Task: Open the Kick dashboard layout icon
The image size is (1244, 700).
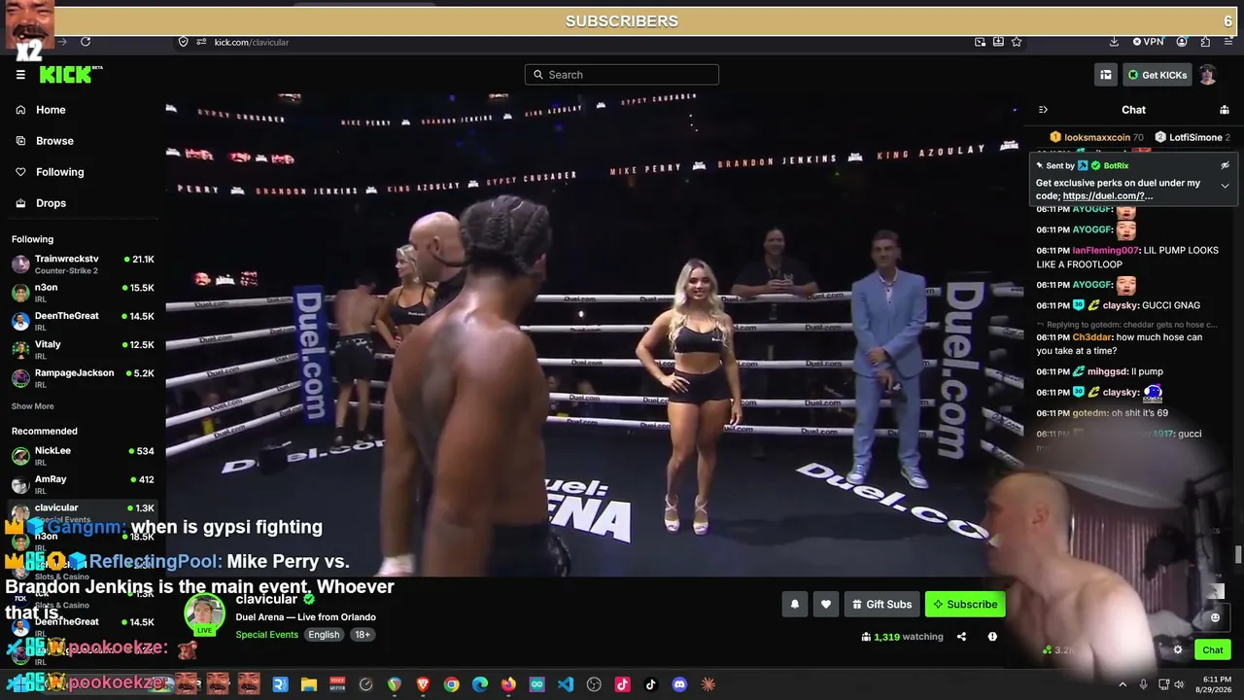Action: tap(1106, 75)
